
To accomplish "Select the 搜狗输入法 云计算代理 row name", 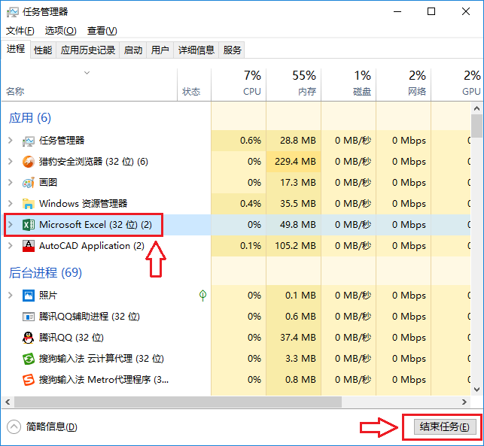I will coord(102,359).
